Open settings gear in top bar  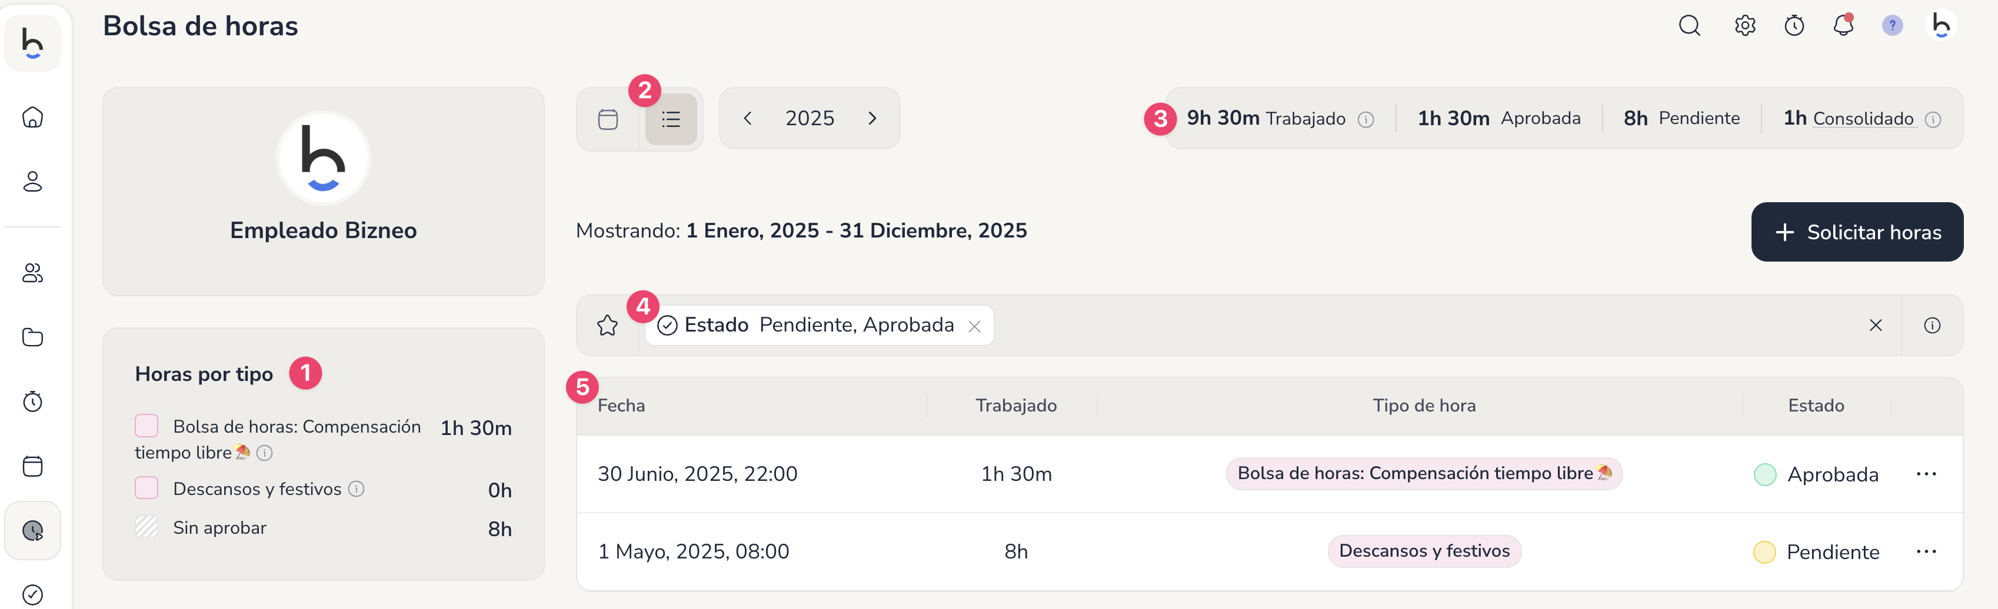coord(1745,25)
